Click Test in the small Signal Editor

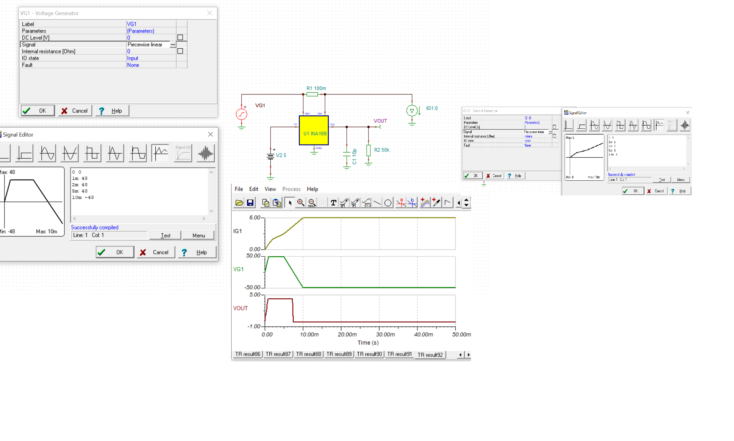(662, 180)
